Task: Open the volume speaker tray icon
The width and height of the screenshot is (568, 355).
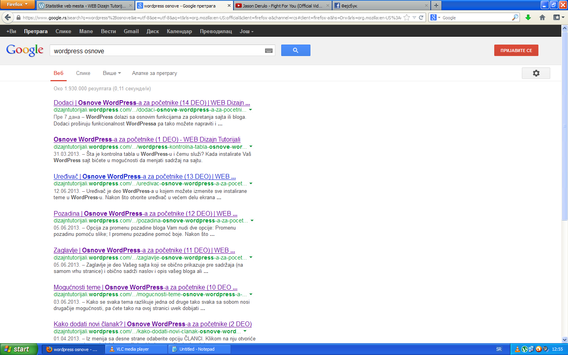Action: tap(546, 349)
